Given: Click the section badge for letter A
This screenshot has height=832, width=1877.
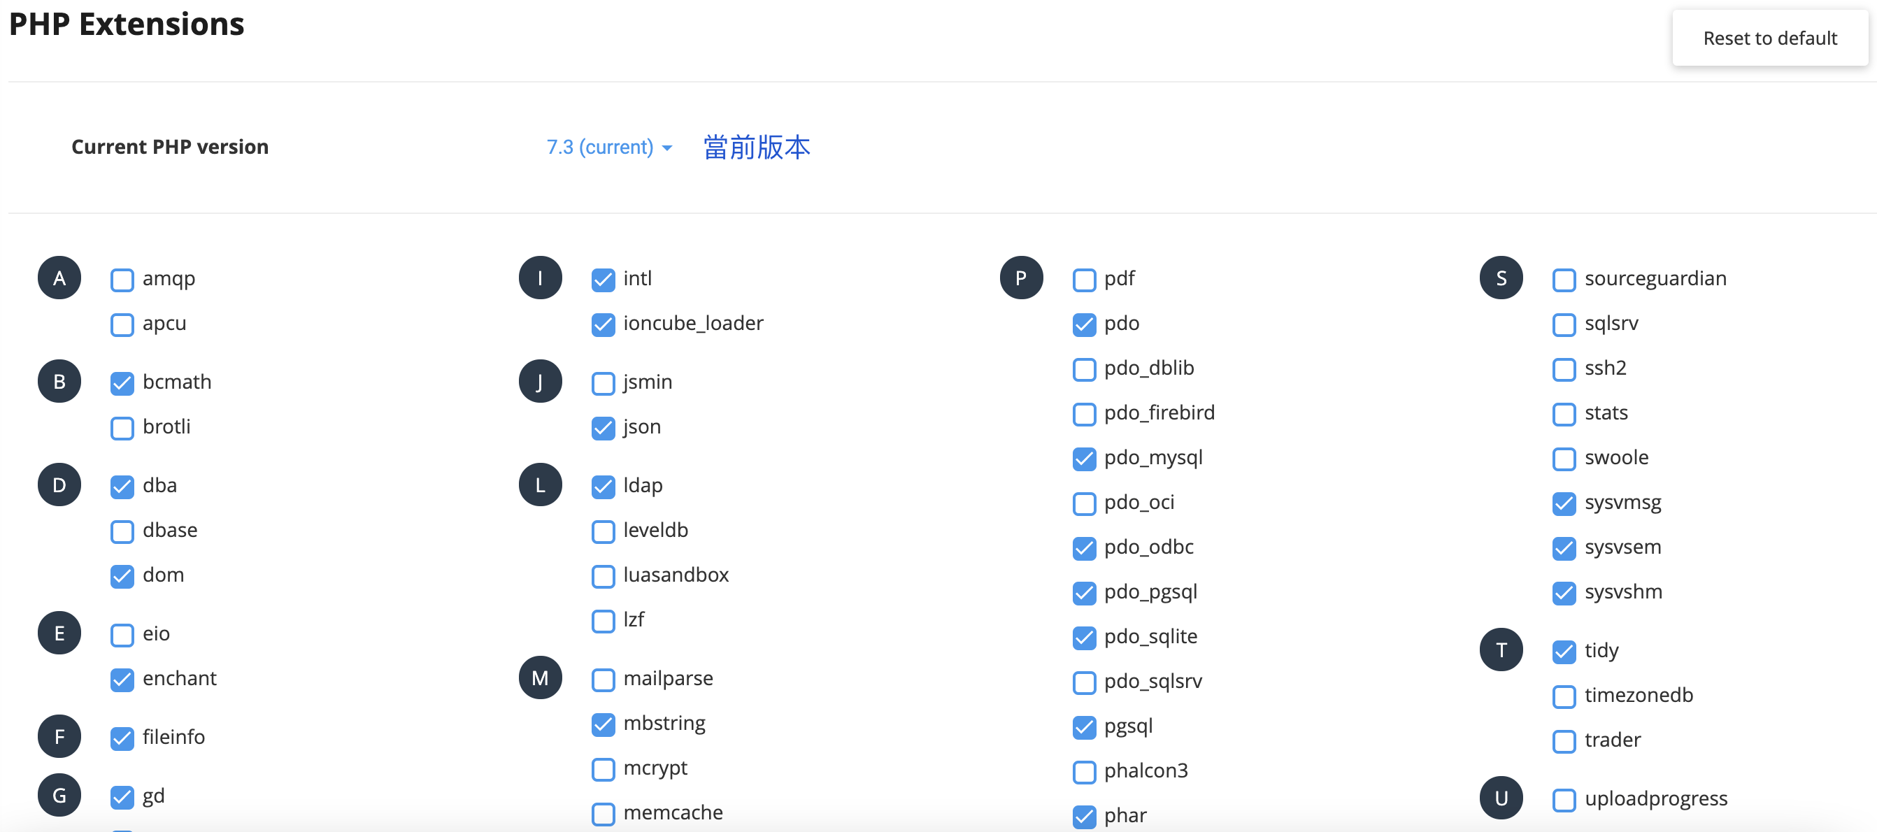Looking at the screenshot, I should [59, 278].
